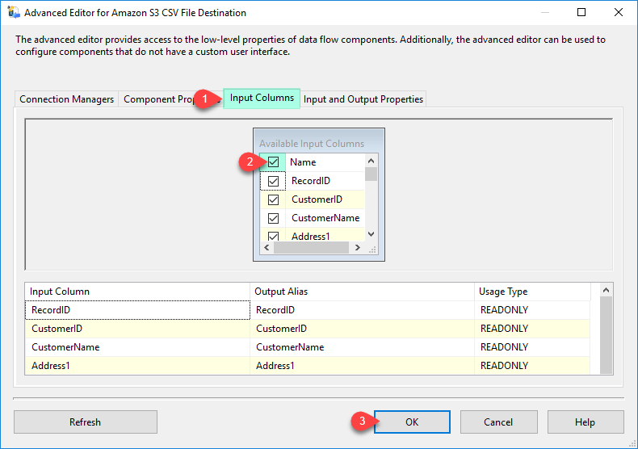Viewport: 638px width, 449px height.
Task: Edit the CustomerName output alias cell
Action: pyautogui.click(x=362, y=347)
